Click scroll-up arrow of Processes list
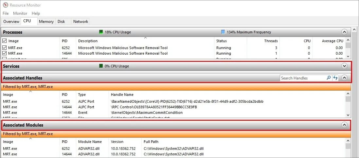The width and height of the screenshot is (359, 158). point(348,40)
